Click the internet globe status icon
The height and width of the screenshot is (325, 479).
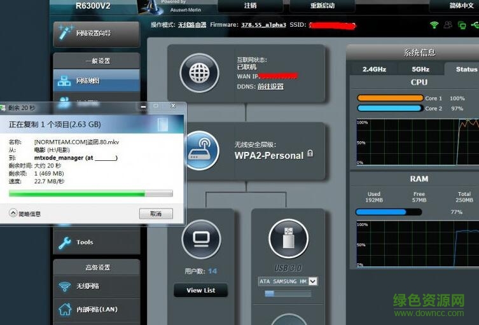[x=200, y=73]
